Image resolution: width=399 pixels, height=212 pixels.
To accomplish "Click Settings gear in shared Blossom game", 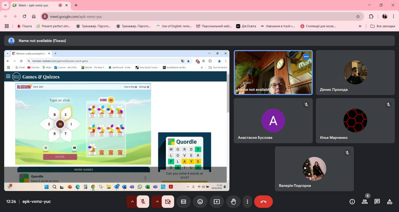I will [144, 87].
